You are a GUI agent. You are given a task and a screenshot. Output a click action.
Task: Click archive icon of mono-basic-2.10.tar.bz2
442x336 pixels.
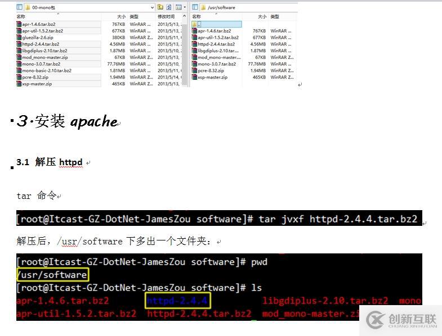[x=19, y=70]
